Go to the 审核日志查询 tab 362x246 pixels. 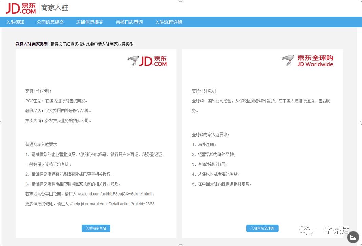click(129, 22)
